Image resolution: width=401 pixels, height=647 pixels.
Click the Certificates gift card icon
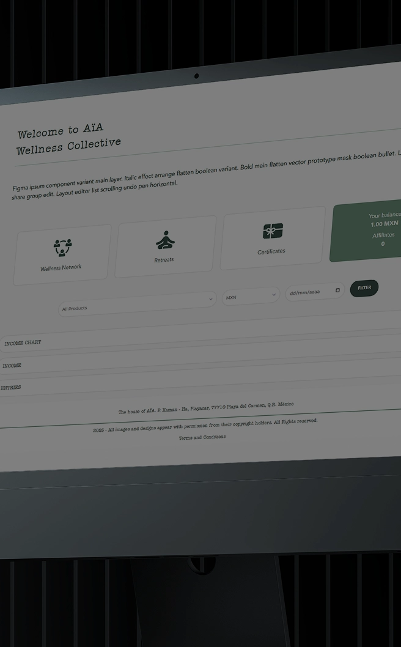click(x=273, y=231)
